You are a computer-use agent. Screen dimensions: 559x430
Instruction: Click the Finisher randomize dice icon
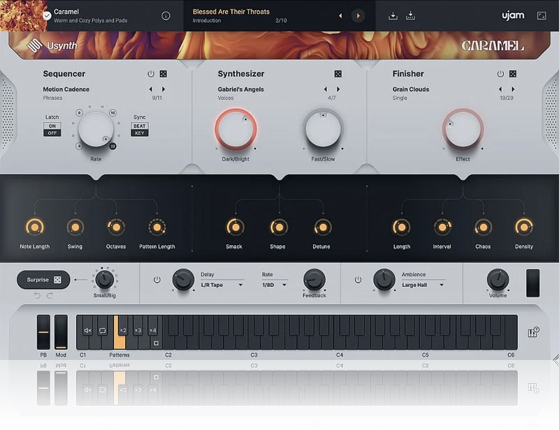coord(512,74)
